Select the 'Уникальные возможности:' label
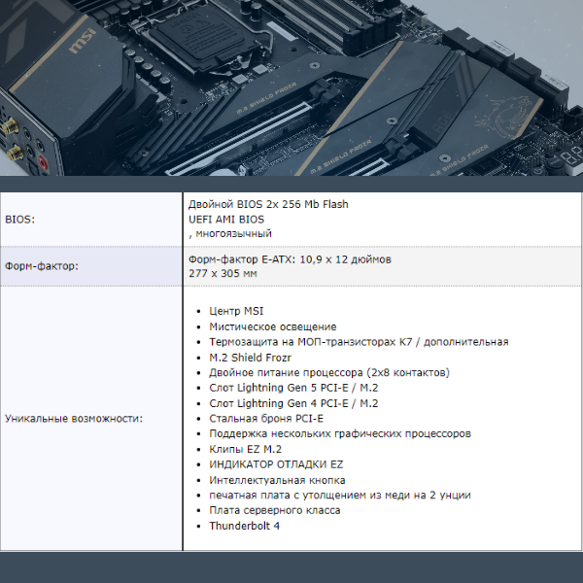Screen dimensions: 583x583 (74, 419)
